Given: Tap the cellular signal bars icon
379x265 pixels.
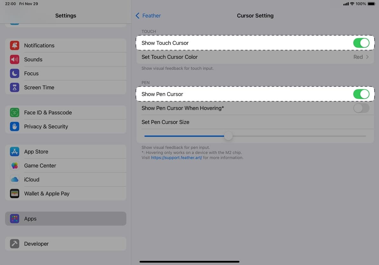Looking at the screenshot, I should pos(346,4).
